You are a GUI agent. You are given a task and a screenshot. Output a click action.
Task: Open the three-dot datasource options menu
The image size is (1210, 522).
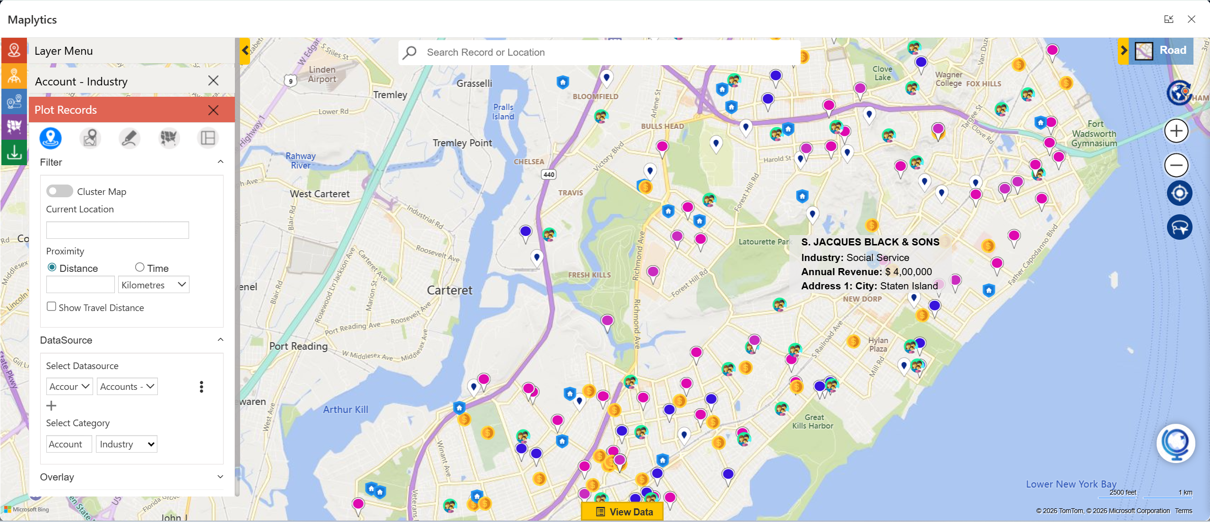pyautogui.click(x=201, y=387)
